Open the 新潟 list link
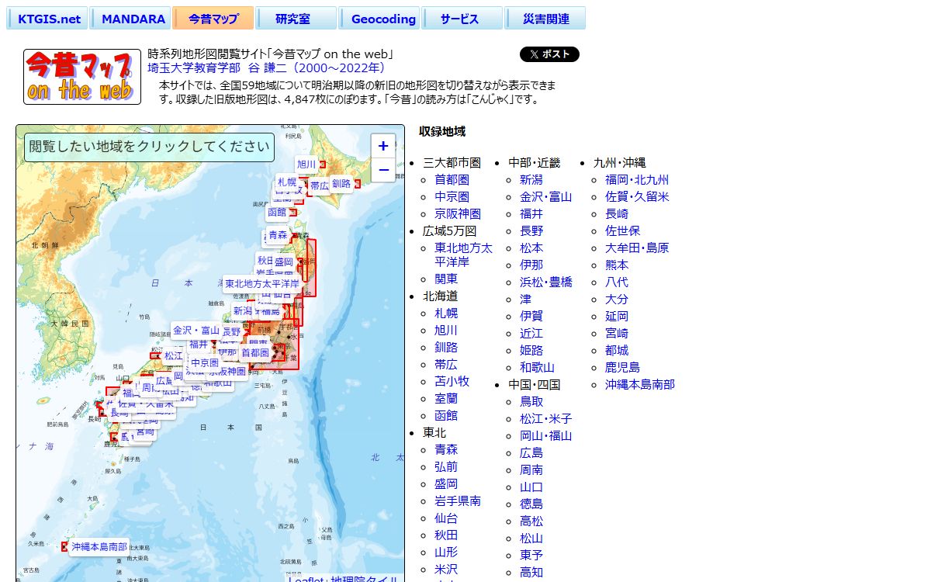This screenshot has width=931, height=582. click(x=531, y=179)
